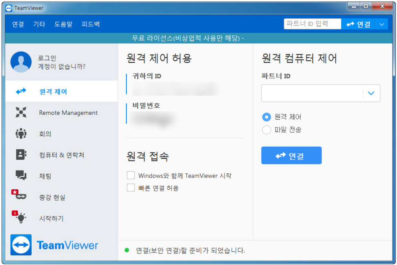397x265 pixels.
Task: Select the 파일 전송 radio option
Action: (266, 130)
